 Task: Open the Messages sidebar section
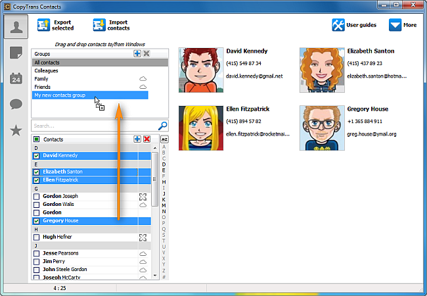click(x=16, y=104)
